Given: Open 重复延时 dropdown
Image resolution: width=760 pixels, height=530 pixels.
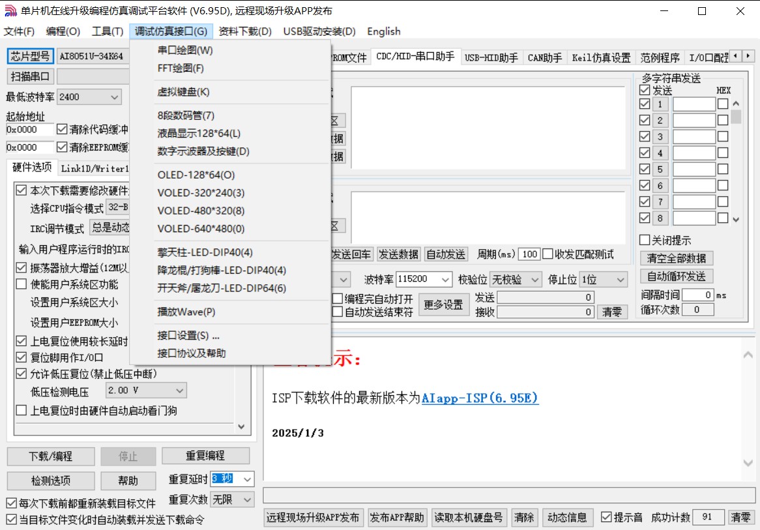Looking at the screenshot, I should [x=232, y=479].
